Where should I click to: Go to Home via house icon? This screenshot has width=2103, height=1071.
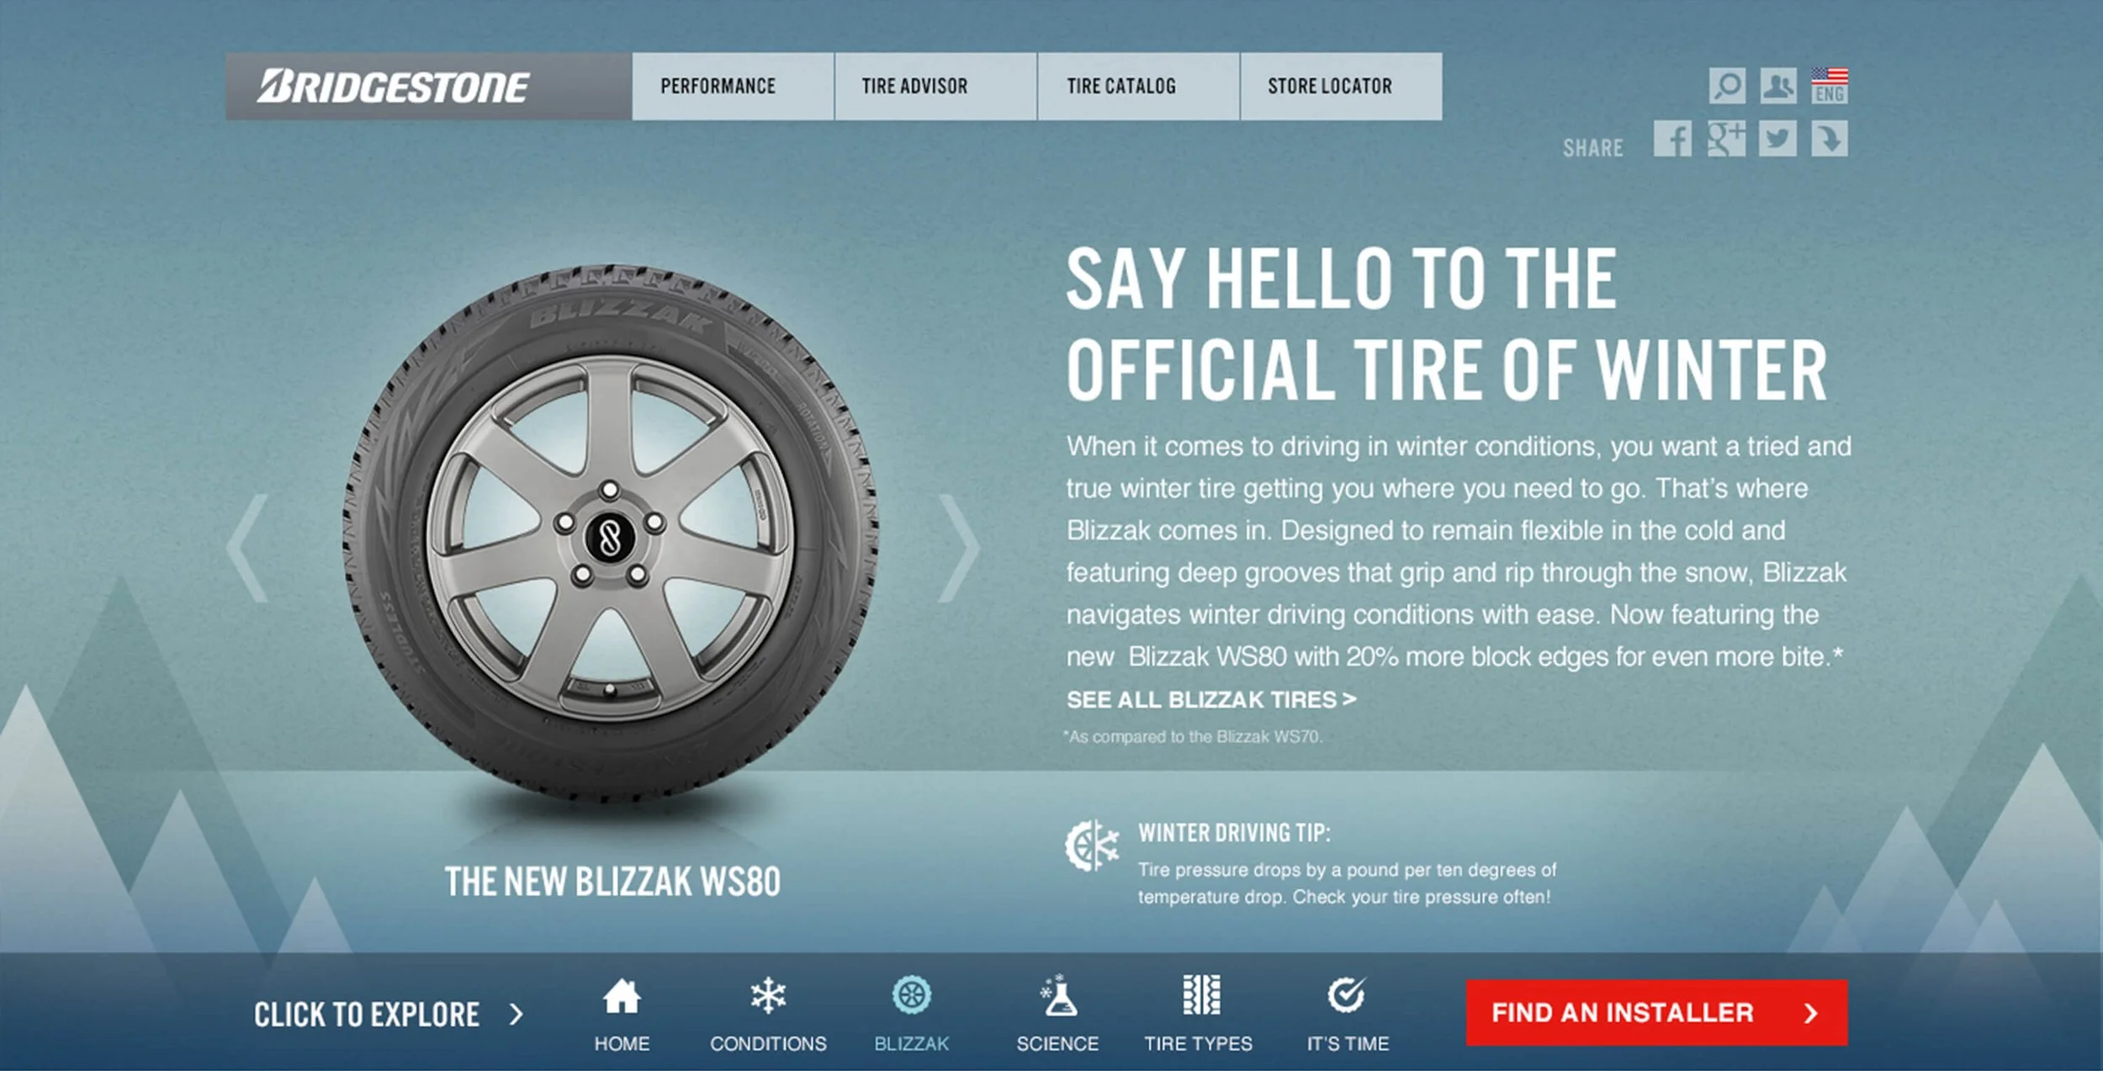(622, 1015)
